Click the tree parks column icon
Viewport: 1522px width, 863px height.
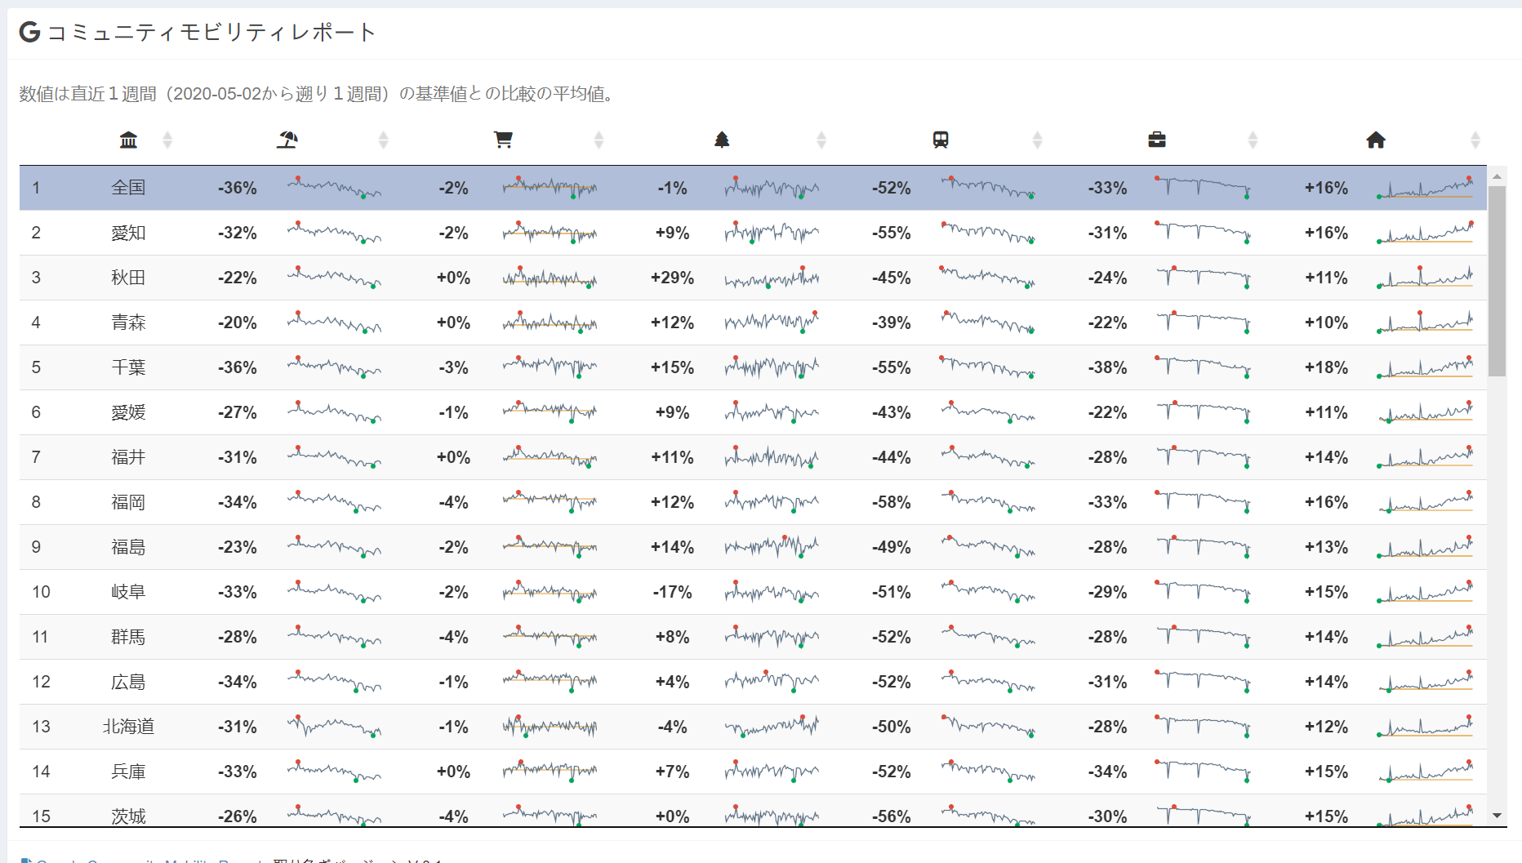722,140
